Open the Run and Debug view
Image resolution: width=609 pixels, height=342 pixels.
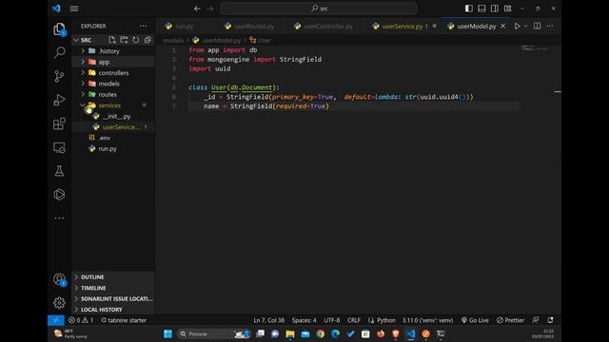(x=59, y=100)
